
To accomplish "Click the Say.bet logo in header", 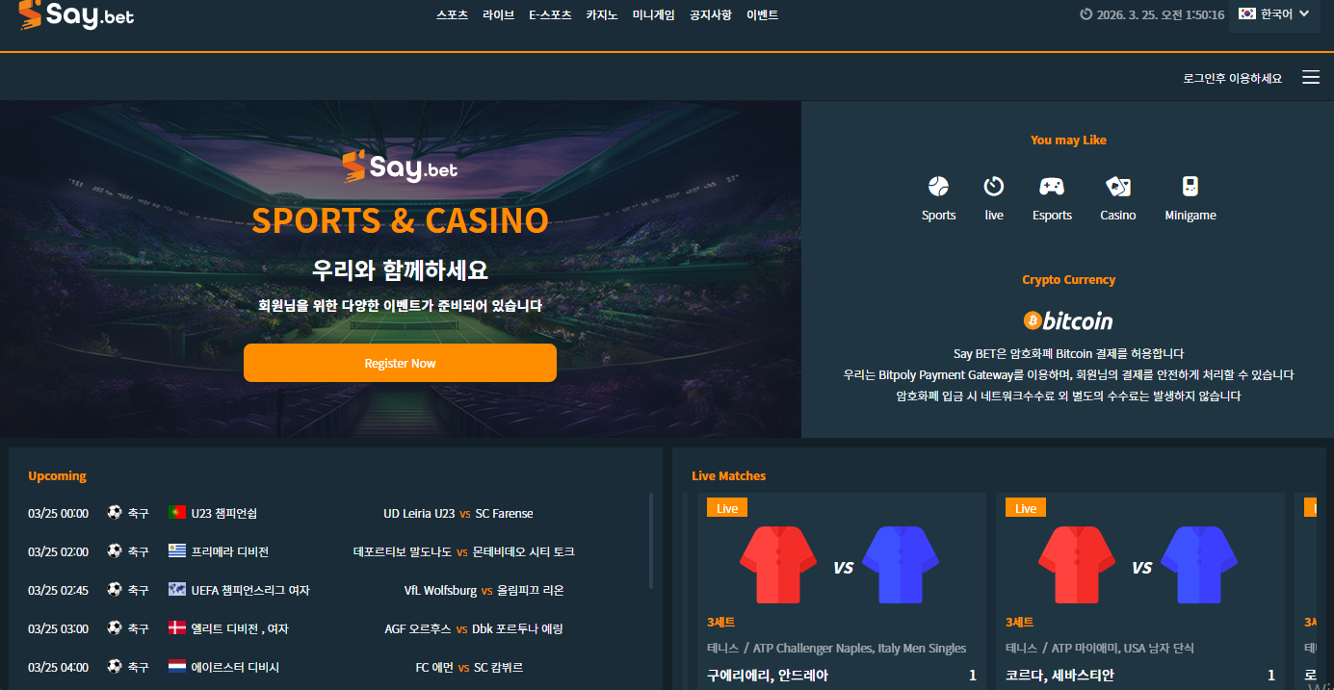I will point(76,14).
